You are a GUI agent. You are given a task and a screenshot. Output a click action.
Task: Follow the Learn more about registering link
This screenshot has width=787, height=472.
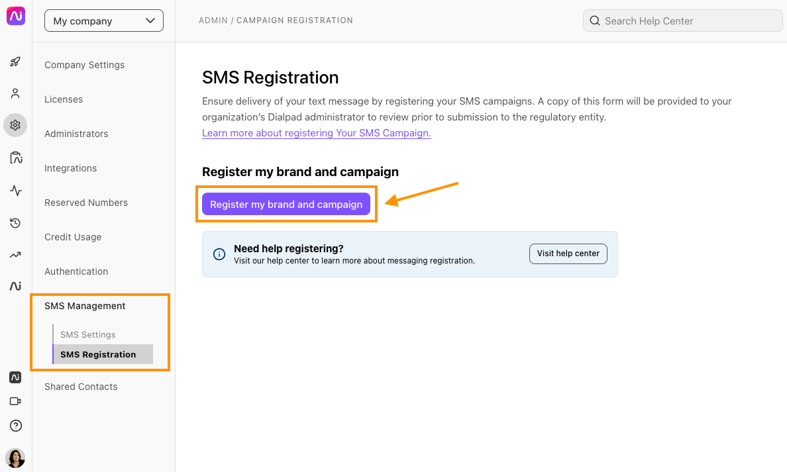316,132
